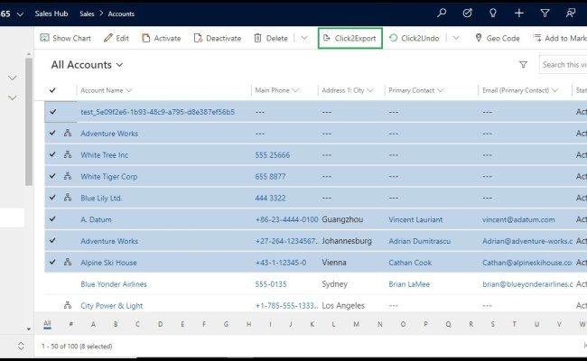This screenshot has height=361, width=587.
Task: Uncheck the White Tree Inc row
Action: click(52, 154)
